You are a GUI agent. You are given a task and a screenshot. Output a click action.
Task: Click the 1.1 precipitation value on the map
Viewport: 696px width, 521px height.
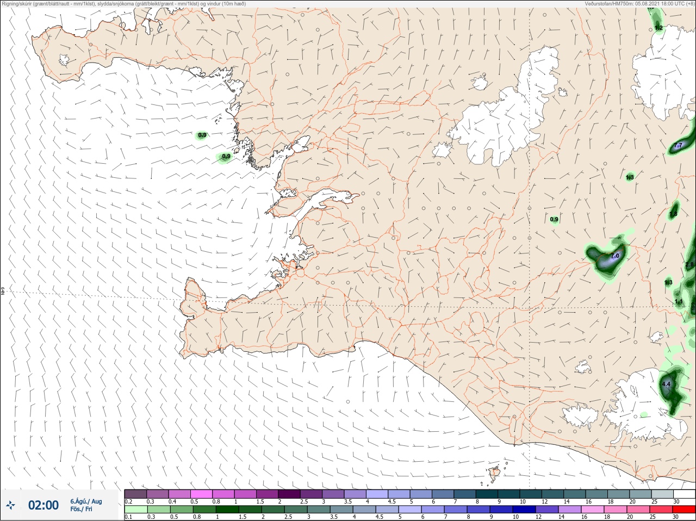pos(679,302)
